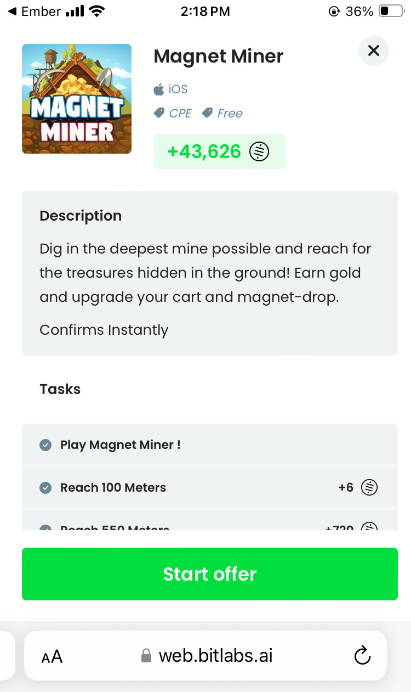Check the Reach 100 Meters task checkmark
411x692 pixels.
pyautogui.click(x=46, y=488)
